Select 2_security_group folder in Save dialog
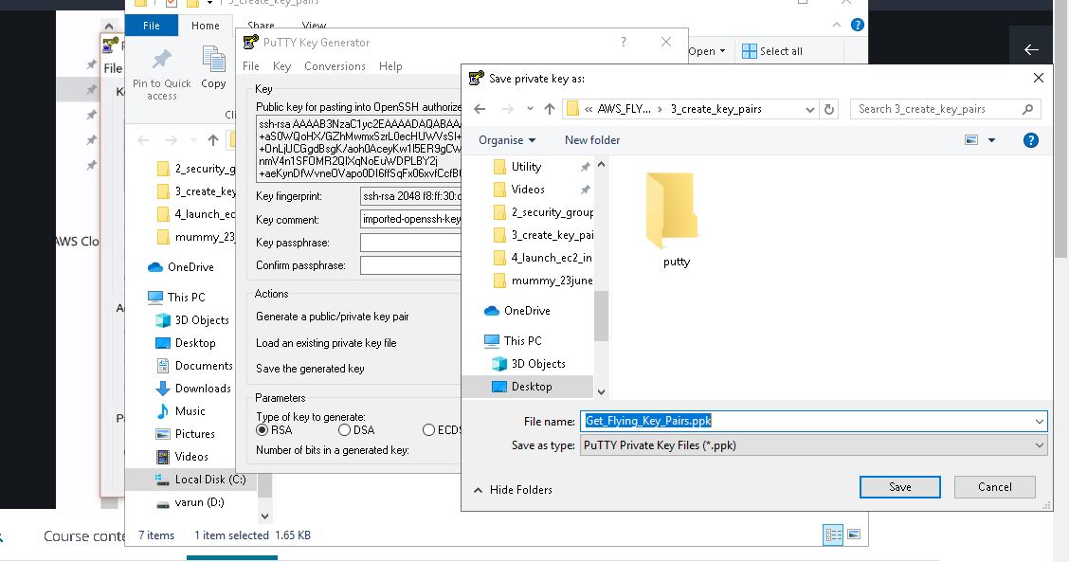Image resolution: width=1069 pixels, height=562 pixels. (553, 212)
